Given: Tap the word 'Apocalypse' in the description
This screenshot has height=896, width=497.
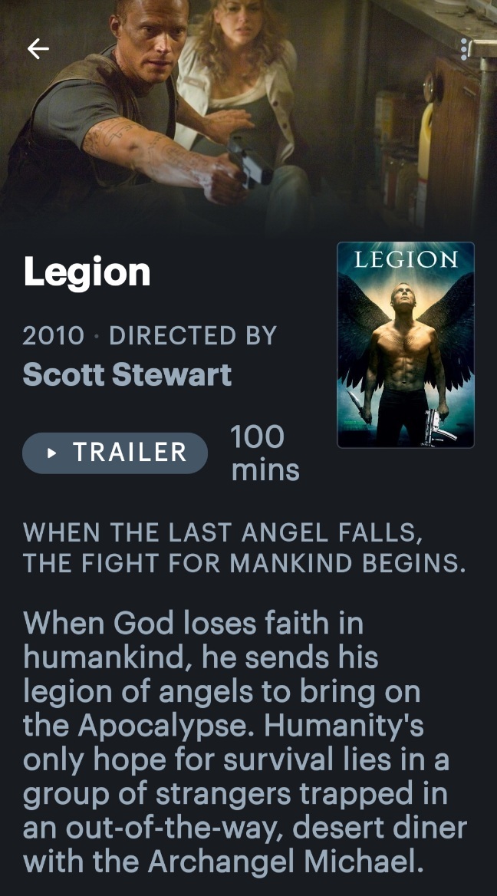Looking at the screenshot, I should tap(167, 726).
